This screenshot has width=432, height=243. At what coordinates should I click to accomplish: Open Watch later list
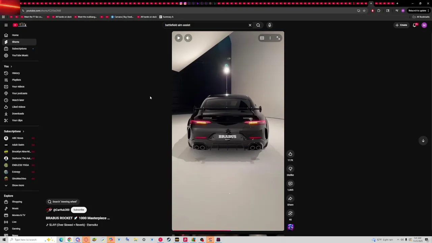(x=19, y=100)
